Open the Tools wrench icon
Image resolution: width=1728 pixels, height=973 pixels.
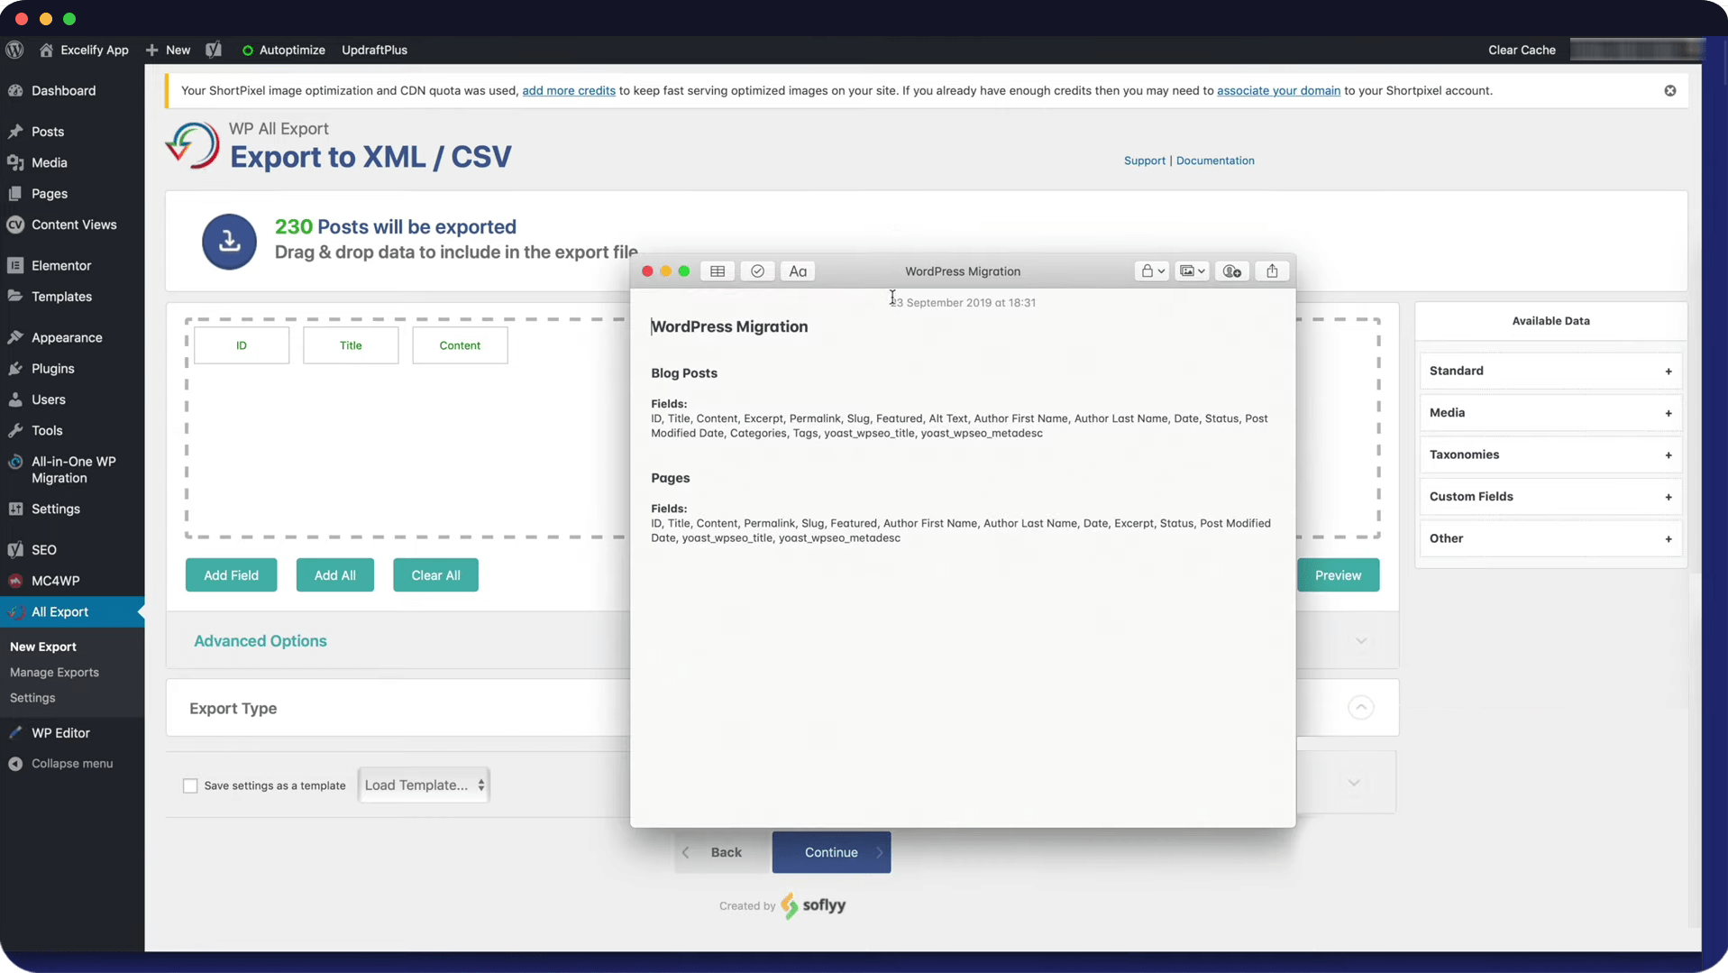coord(15,430)
